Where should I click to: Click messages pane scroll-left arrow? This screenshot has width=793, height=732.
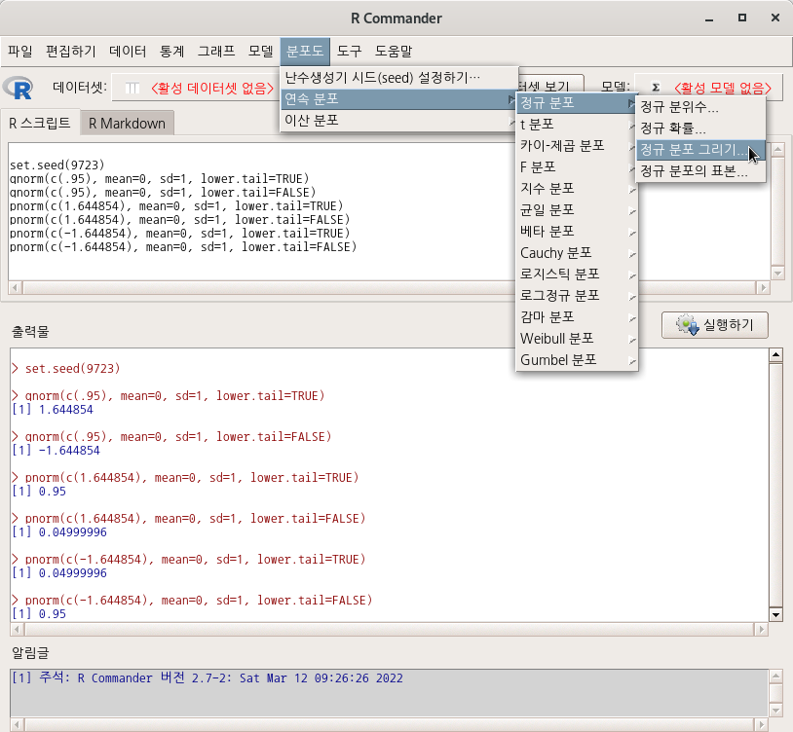pos(17,724)
